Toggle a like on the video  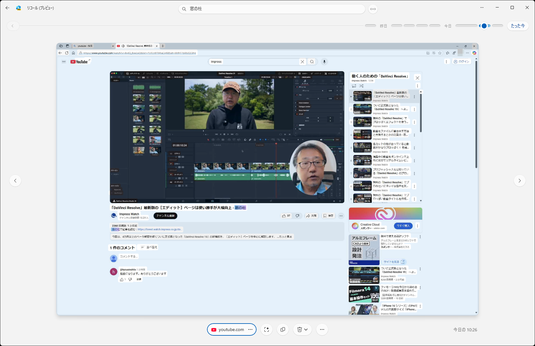click(284, 216)
